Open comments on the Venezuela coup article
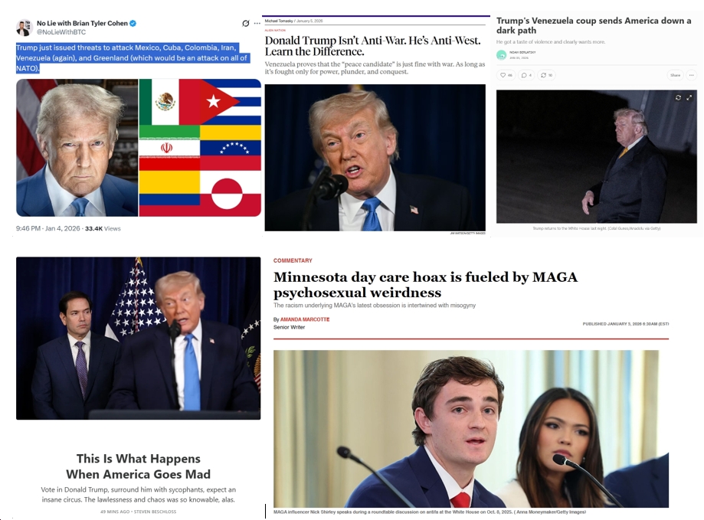The height and width of the screenshot is (520, 704). tap(526, 75)
